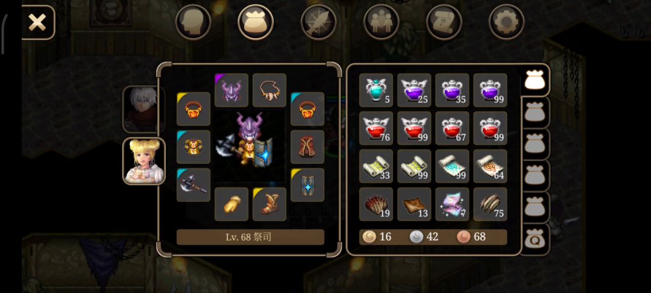Select the teal potion with count 5

tap(376, 90)
